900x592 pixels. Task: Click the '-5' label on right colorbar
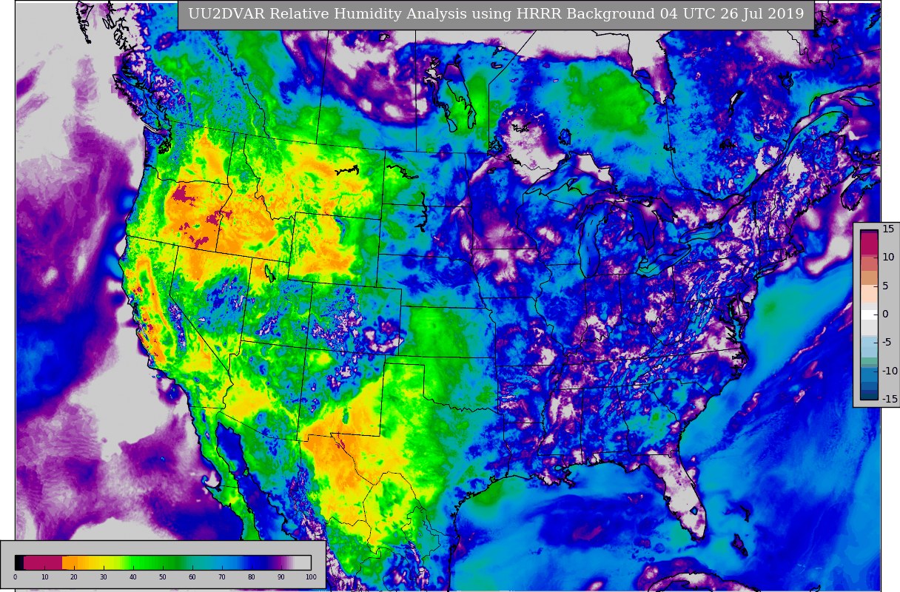(887, 342)
